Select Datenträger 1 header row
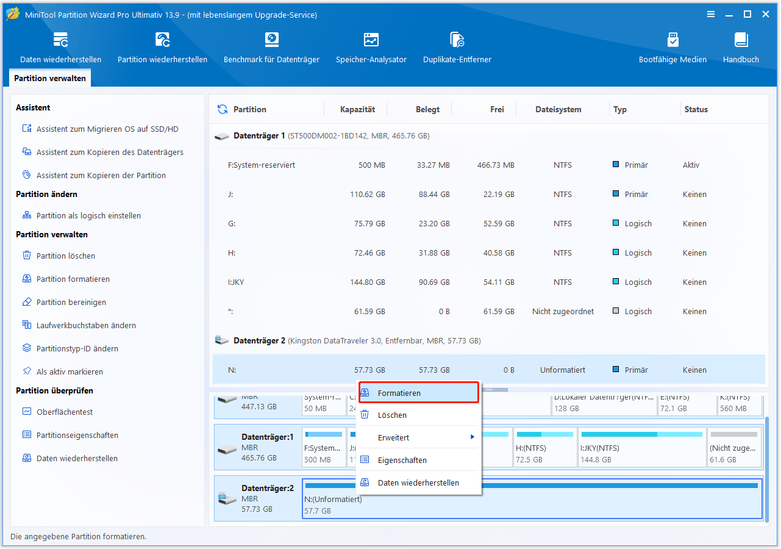 (x=489, y=136)
